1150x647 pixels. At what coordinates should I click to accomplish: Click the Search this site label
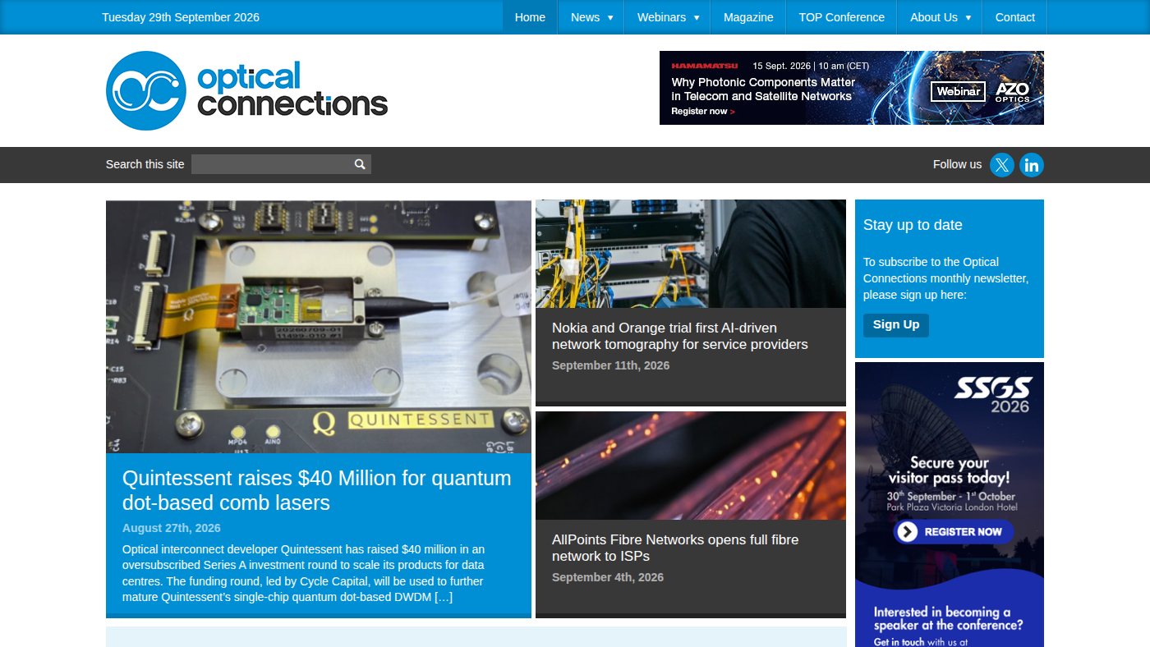145,164
